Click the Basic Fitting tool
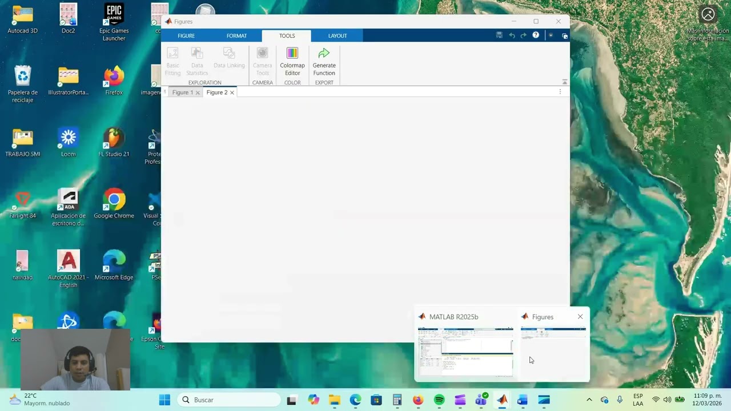 click(x=172, y=62)
